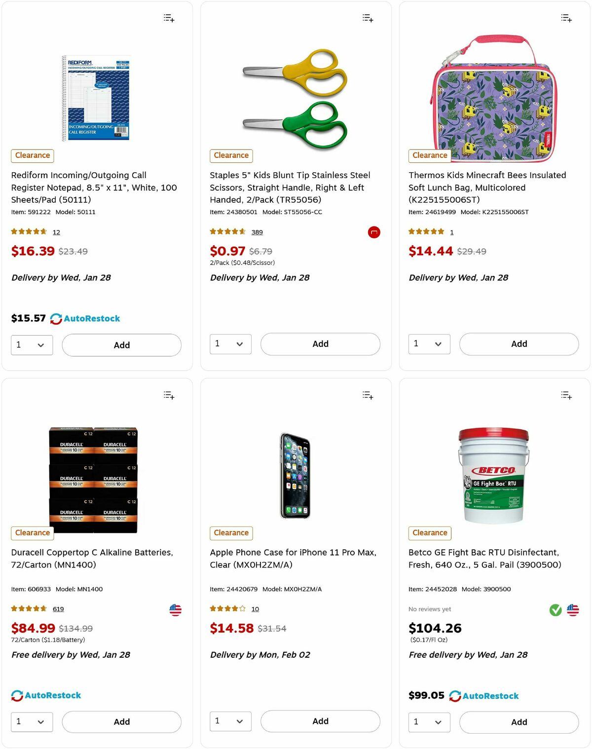
Task: Click the Made in USA flag on Duracell card
Action: tap(176, 610)
